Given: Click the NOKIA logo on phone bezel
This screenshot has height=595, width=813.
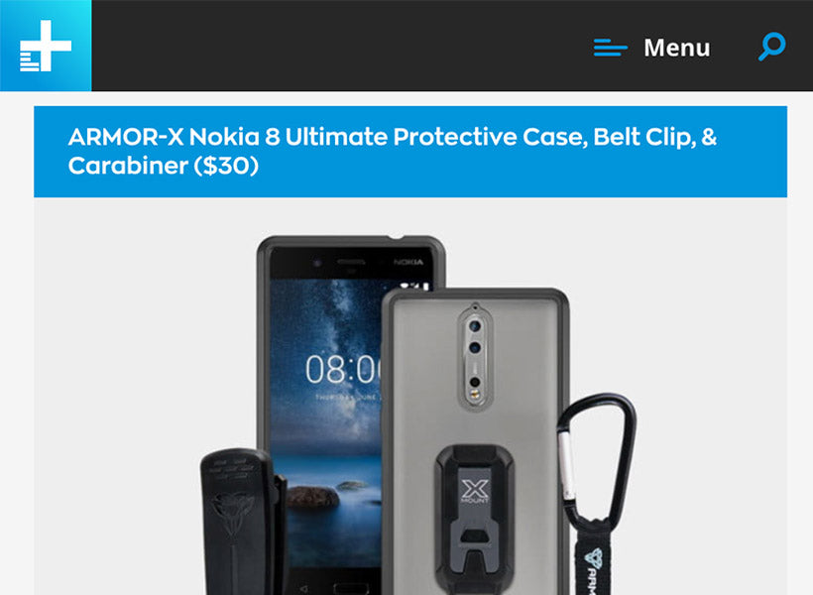Looking at the screenshot, I should point(408,262).
